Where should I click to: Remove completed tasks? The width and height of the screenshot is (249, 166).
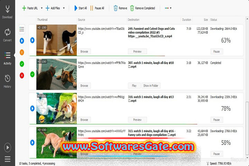142,8
